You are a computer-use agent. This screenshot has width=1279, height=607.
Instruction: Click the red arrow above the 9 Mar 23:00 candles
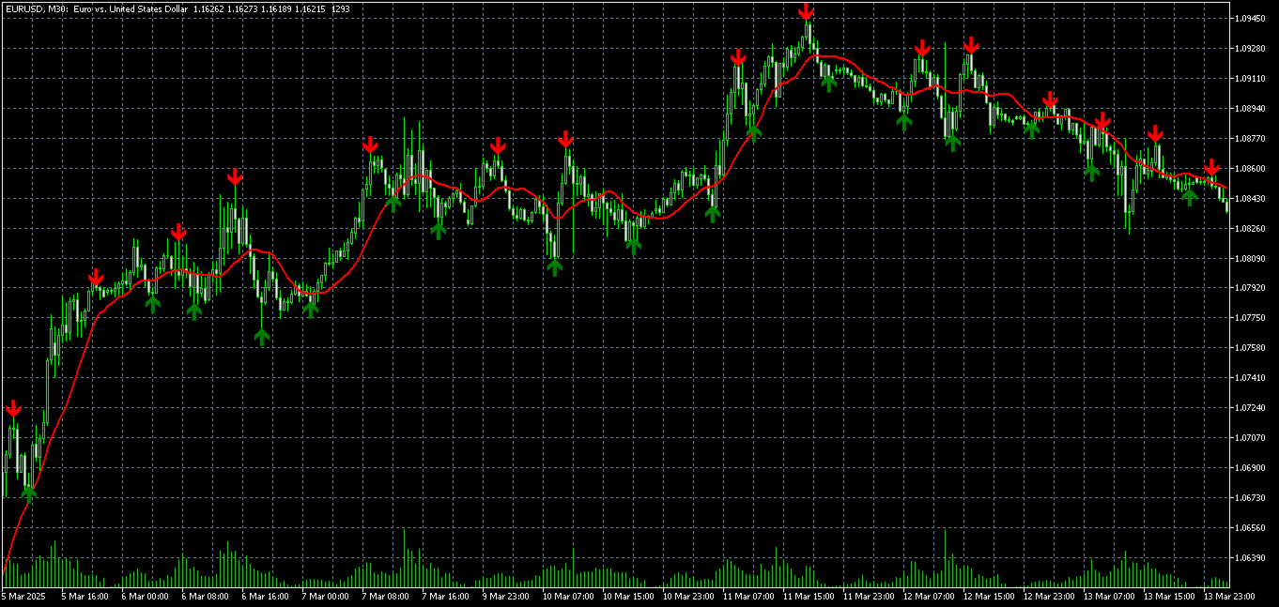click(499, 145)
